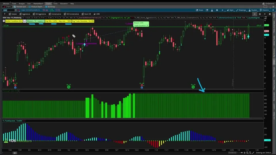The width and height of the screenshot is (276, 155).
Task: Click the crosshair pan icon
Action: (x=244, y=153)
